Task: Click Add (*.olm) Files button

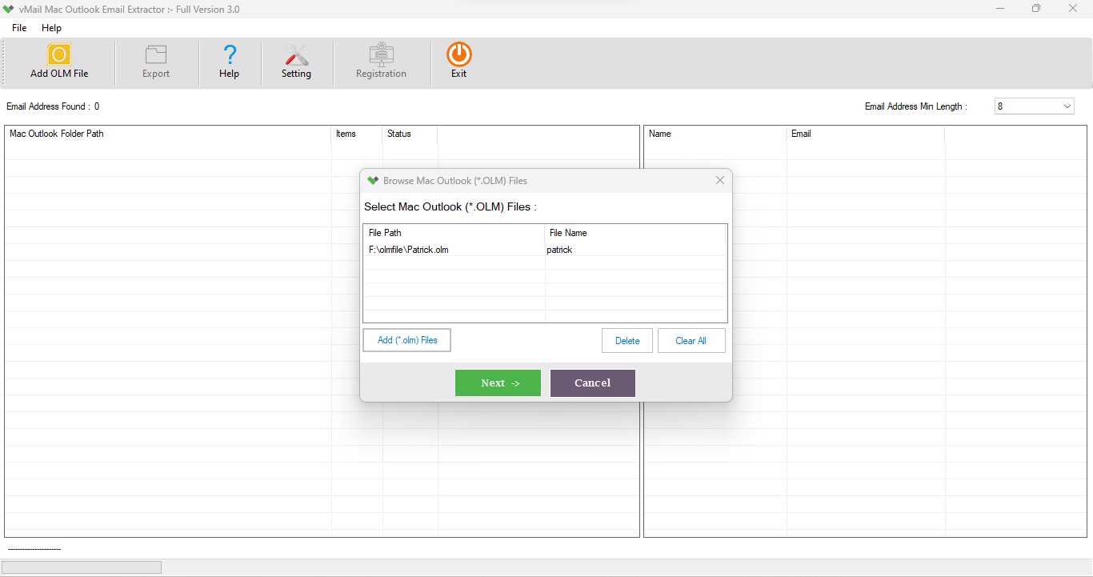Action: (406, 340)
